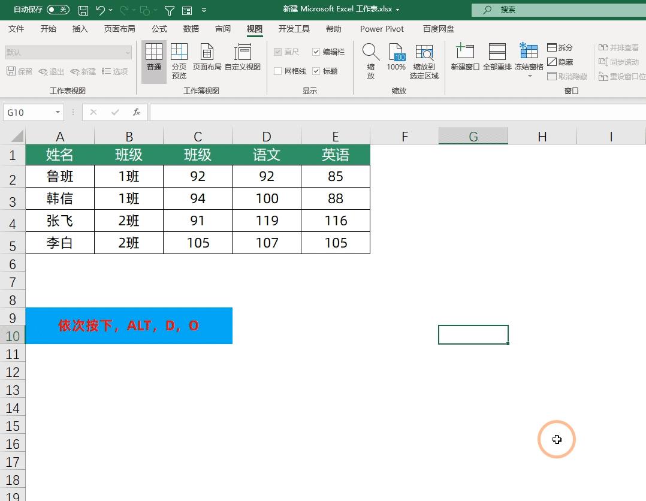Open the Formulas (公式) ribbon tab

[x=159, y=29]
